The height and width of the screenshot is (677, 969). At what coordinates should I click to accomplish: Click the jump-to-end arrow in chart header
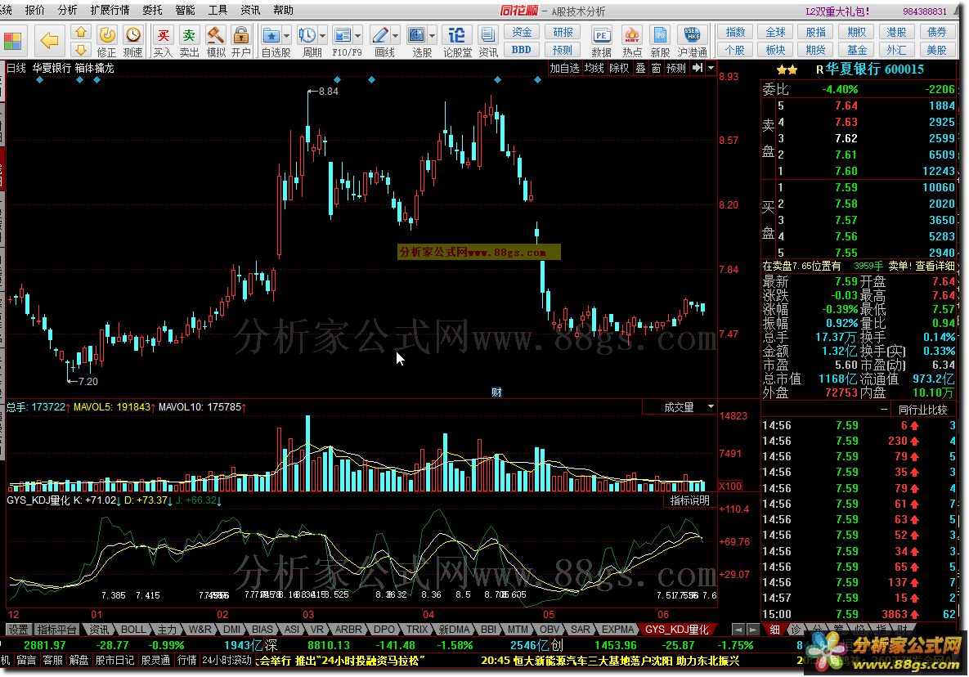click(698, 68)
